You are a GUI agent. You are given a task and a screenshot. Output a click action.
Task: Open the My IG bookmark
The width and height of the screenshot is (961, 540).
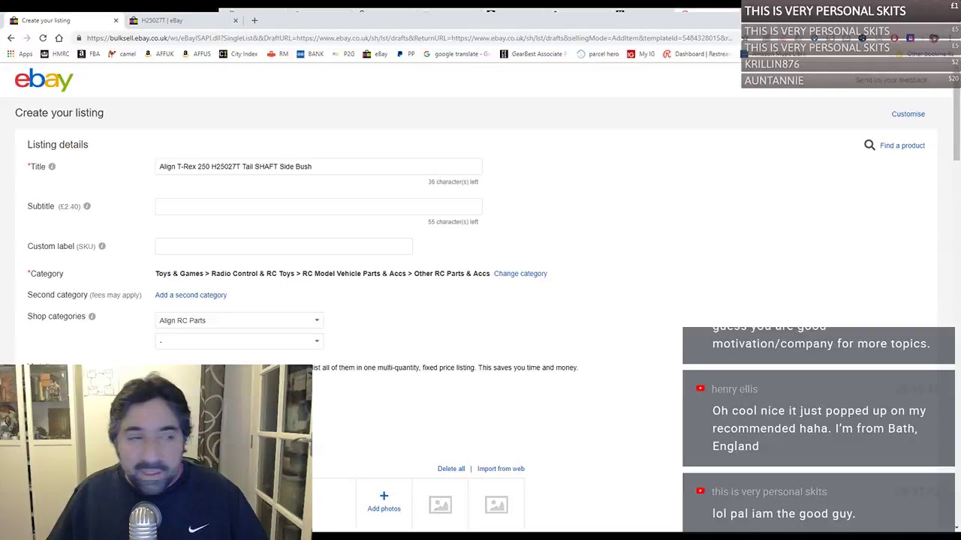640,54
